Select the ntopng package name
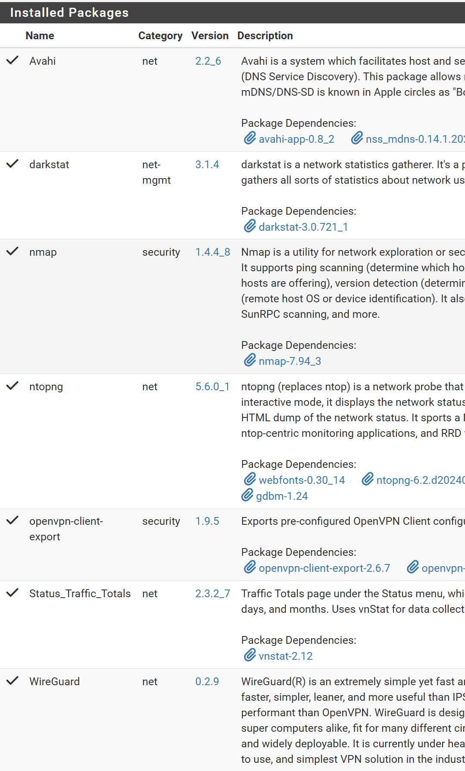This screenshot has height=771, width=465. pos(46,387)
